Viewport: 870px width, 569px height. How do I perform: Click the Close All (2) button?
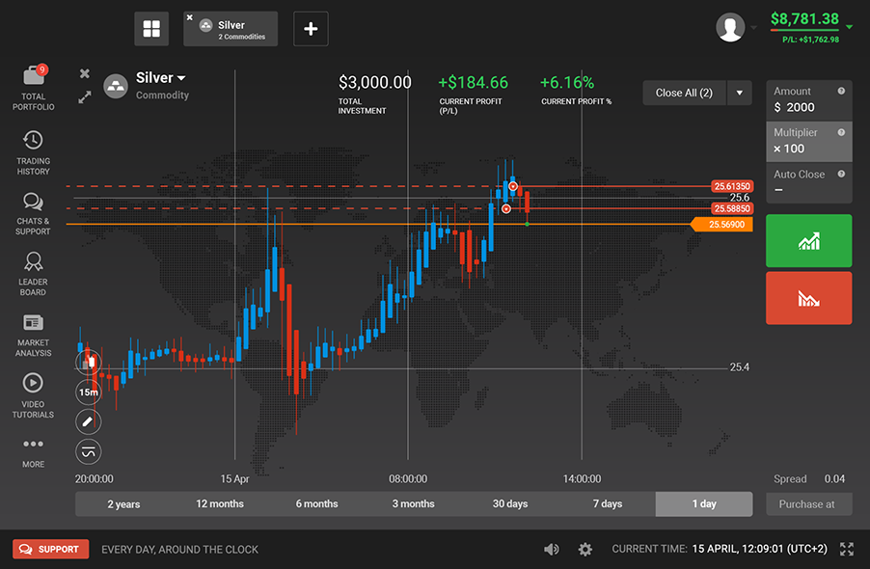click(x=684, y=93)
